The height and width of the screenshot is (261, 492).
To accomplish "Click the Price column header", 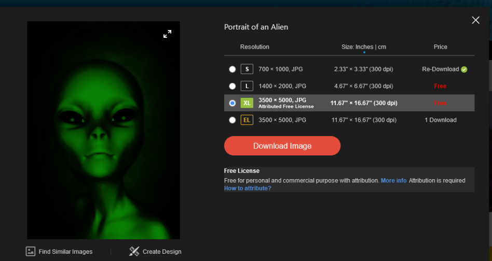I will pyautogui.click(x=440, y=47).
